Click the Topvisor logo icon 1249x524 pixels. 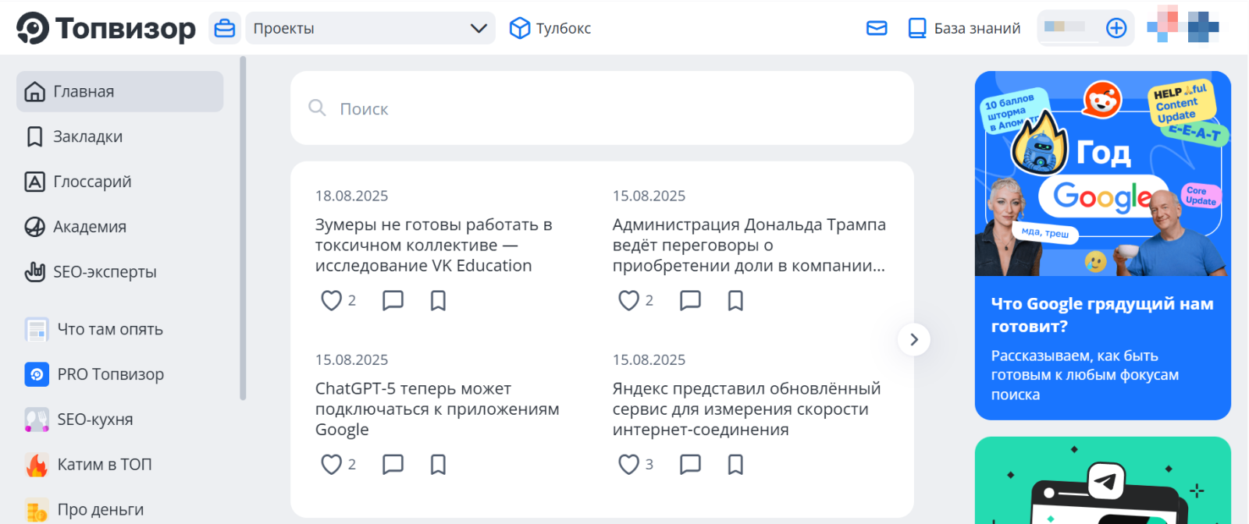coord(33,28)
